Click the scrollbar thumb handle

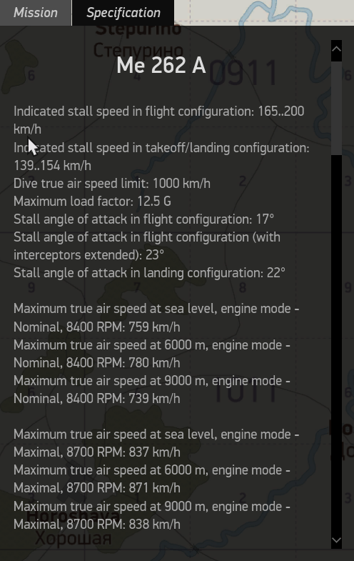click(x=336, y=109)
